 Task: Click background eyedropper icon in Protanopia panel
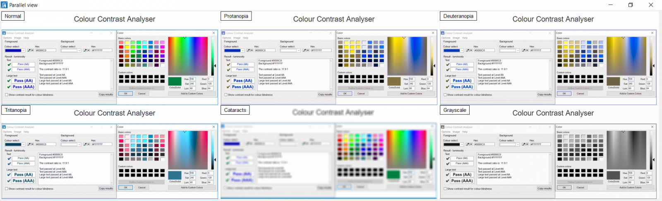pyautogui.click(x=305, y=50)
